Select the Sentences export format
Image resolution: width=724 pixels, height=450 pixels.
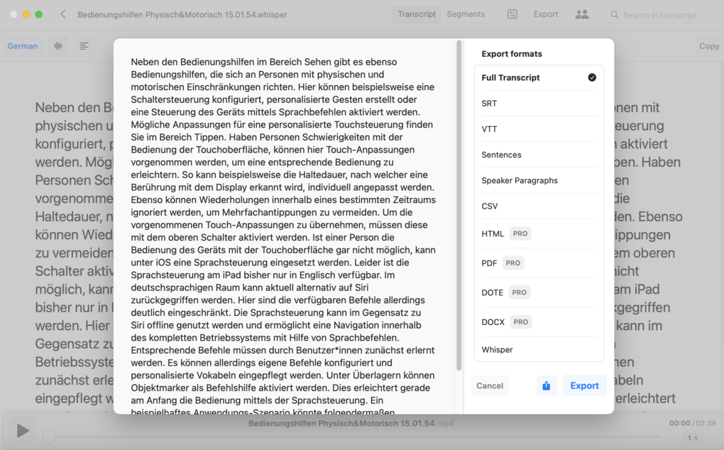click(539, 155)
